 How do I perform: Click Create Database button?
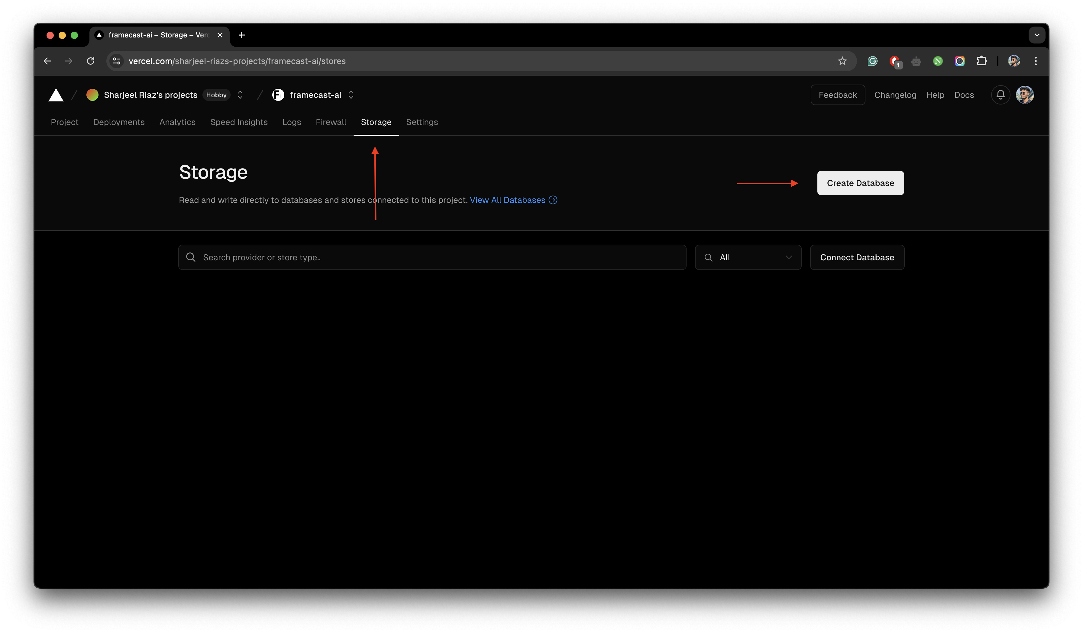click(860, 183)
